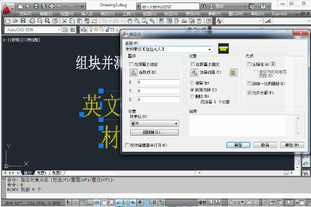Open the Insert(I) menu
This screenshot has width=311, height=207.
87,14
